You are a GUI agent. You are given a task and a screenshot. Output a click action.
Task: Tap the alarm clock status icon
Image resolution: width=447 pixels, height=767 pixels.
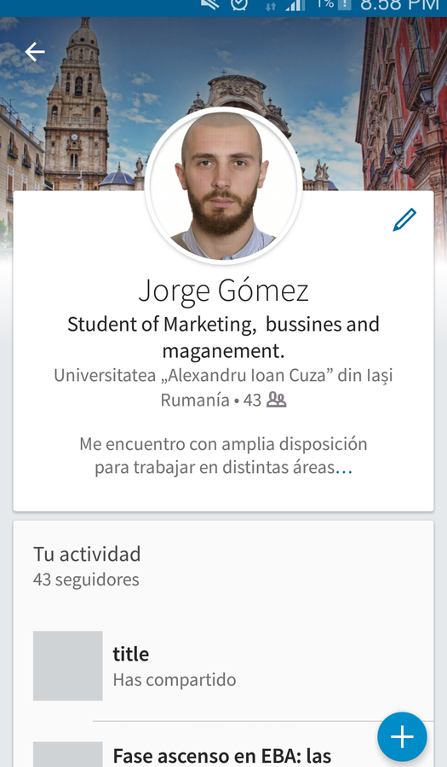pos(239,4)
